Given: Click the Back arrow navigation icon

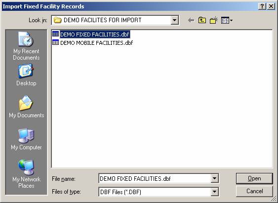Looking at the screenshot, I should coord(191,20).
